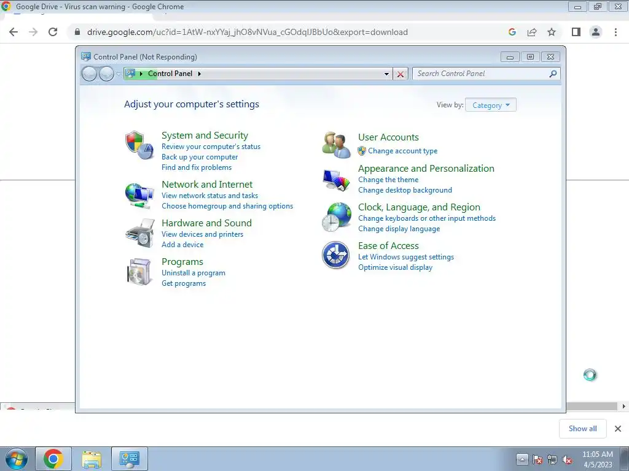
Task: Toggle Chrome side panel icon
Action: coord(576,32)
